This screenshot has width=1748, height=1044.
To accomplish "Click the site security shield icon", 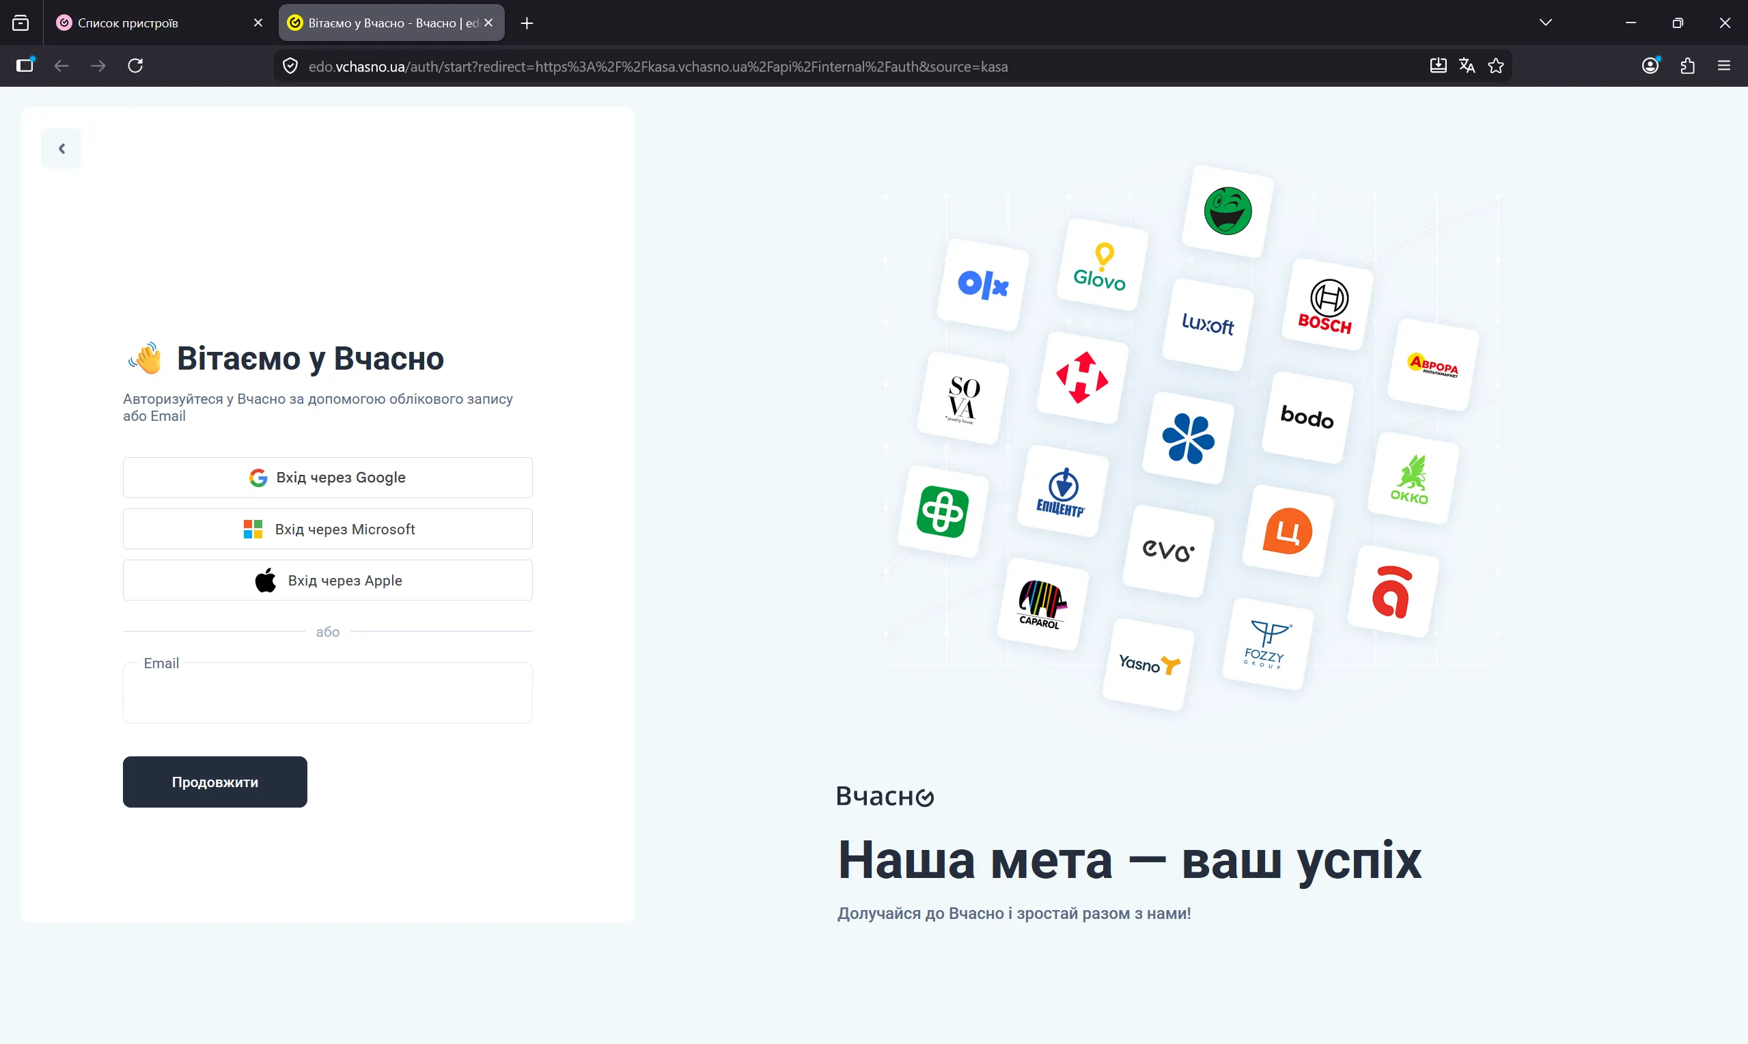I will coord(290,66).
